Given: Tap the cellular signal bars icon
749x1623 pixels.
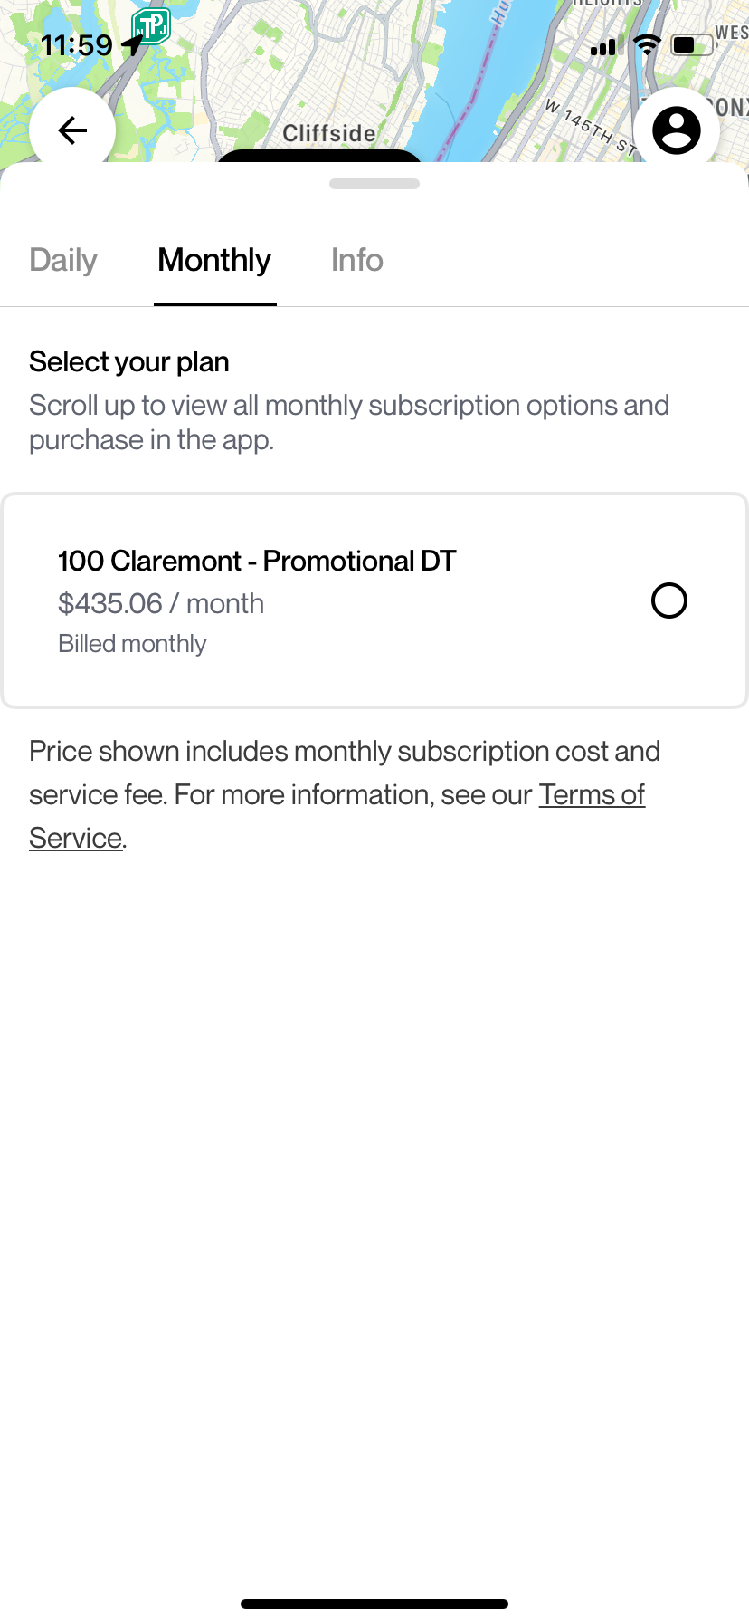Looking at the screenshot, I should (603, 46).
